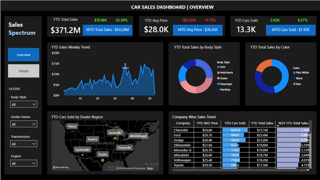Select Hatchback in Body Style legend
Screen dimensions: 320x180
pyautogui.click(x=225, y=72)
